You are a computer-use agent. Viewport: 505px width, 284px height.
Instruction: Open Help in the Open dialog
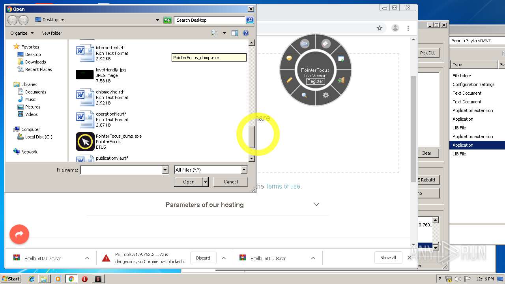246,33
